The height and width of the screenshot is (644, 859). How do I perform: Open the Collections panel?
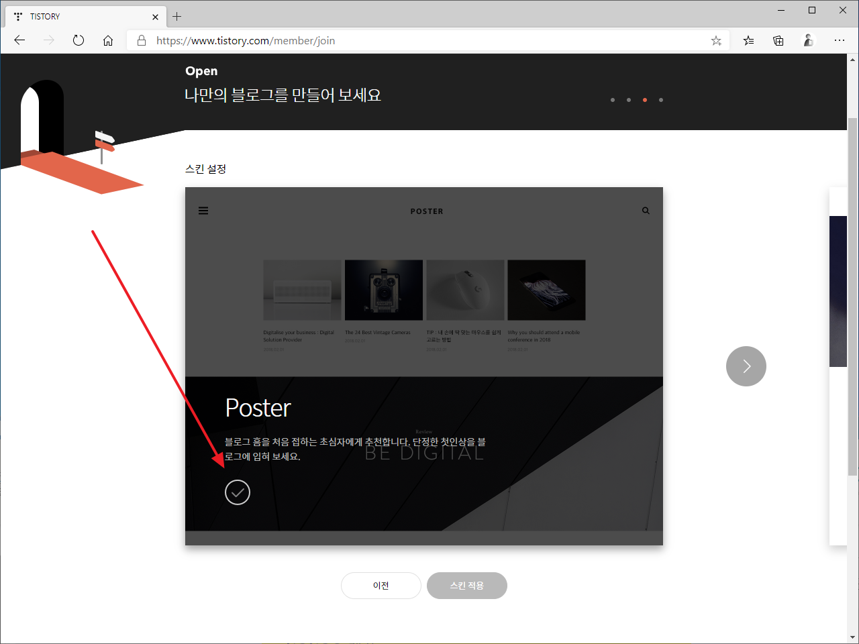click(x=778, y=40)
